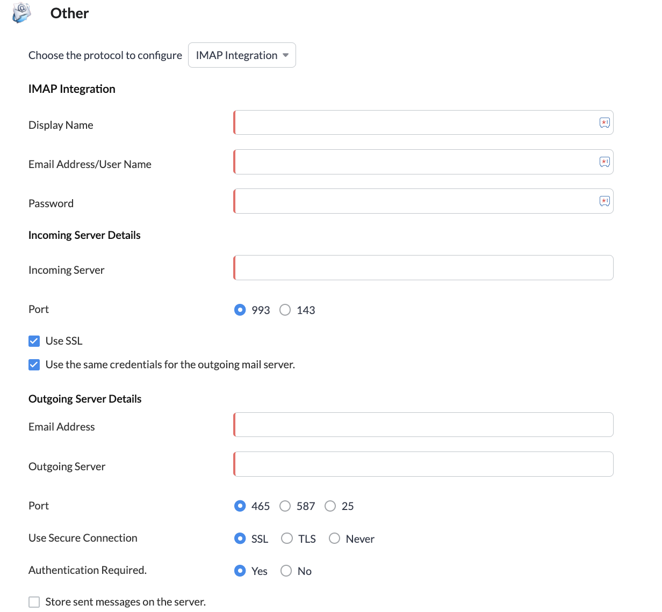Select SSL secure connection radio button
Image resolution: width=662 pixels, height=612 pixels.
pyautogui.click(x=240, y=538)
